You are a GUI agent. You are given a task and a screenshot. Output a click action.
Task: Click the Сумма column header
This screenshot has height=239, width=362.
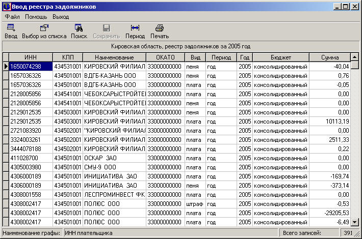pos(329,57)
